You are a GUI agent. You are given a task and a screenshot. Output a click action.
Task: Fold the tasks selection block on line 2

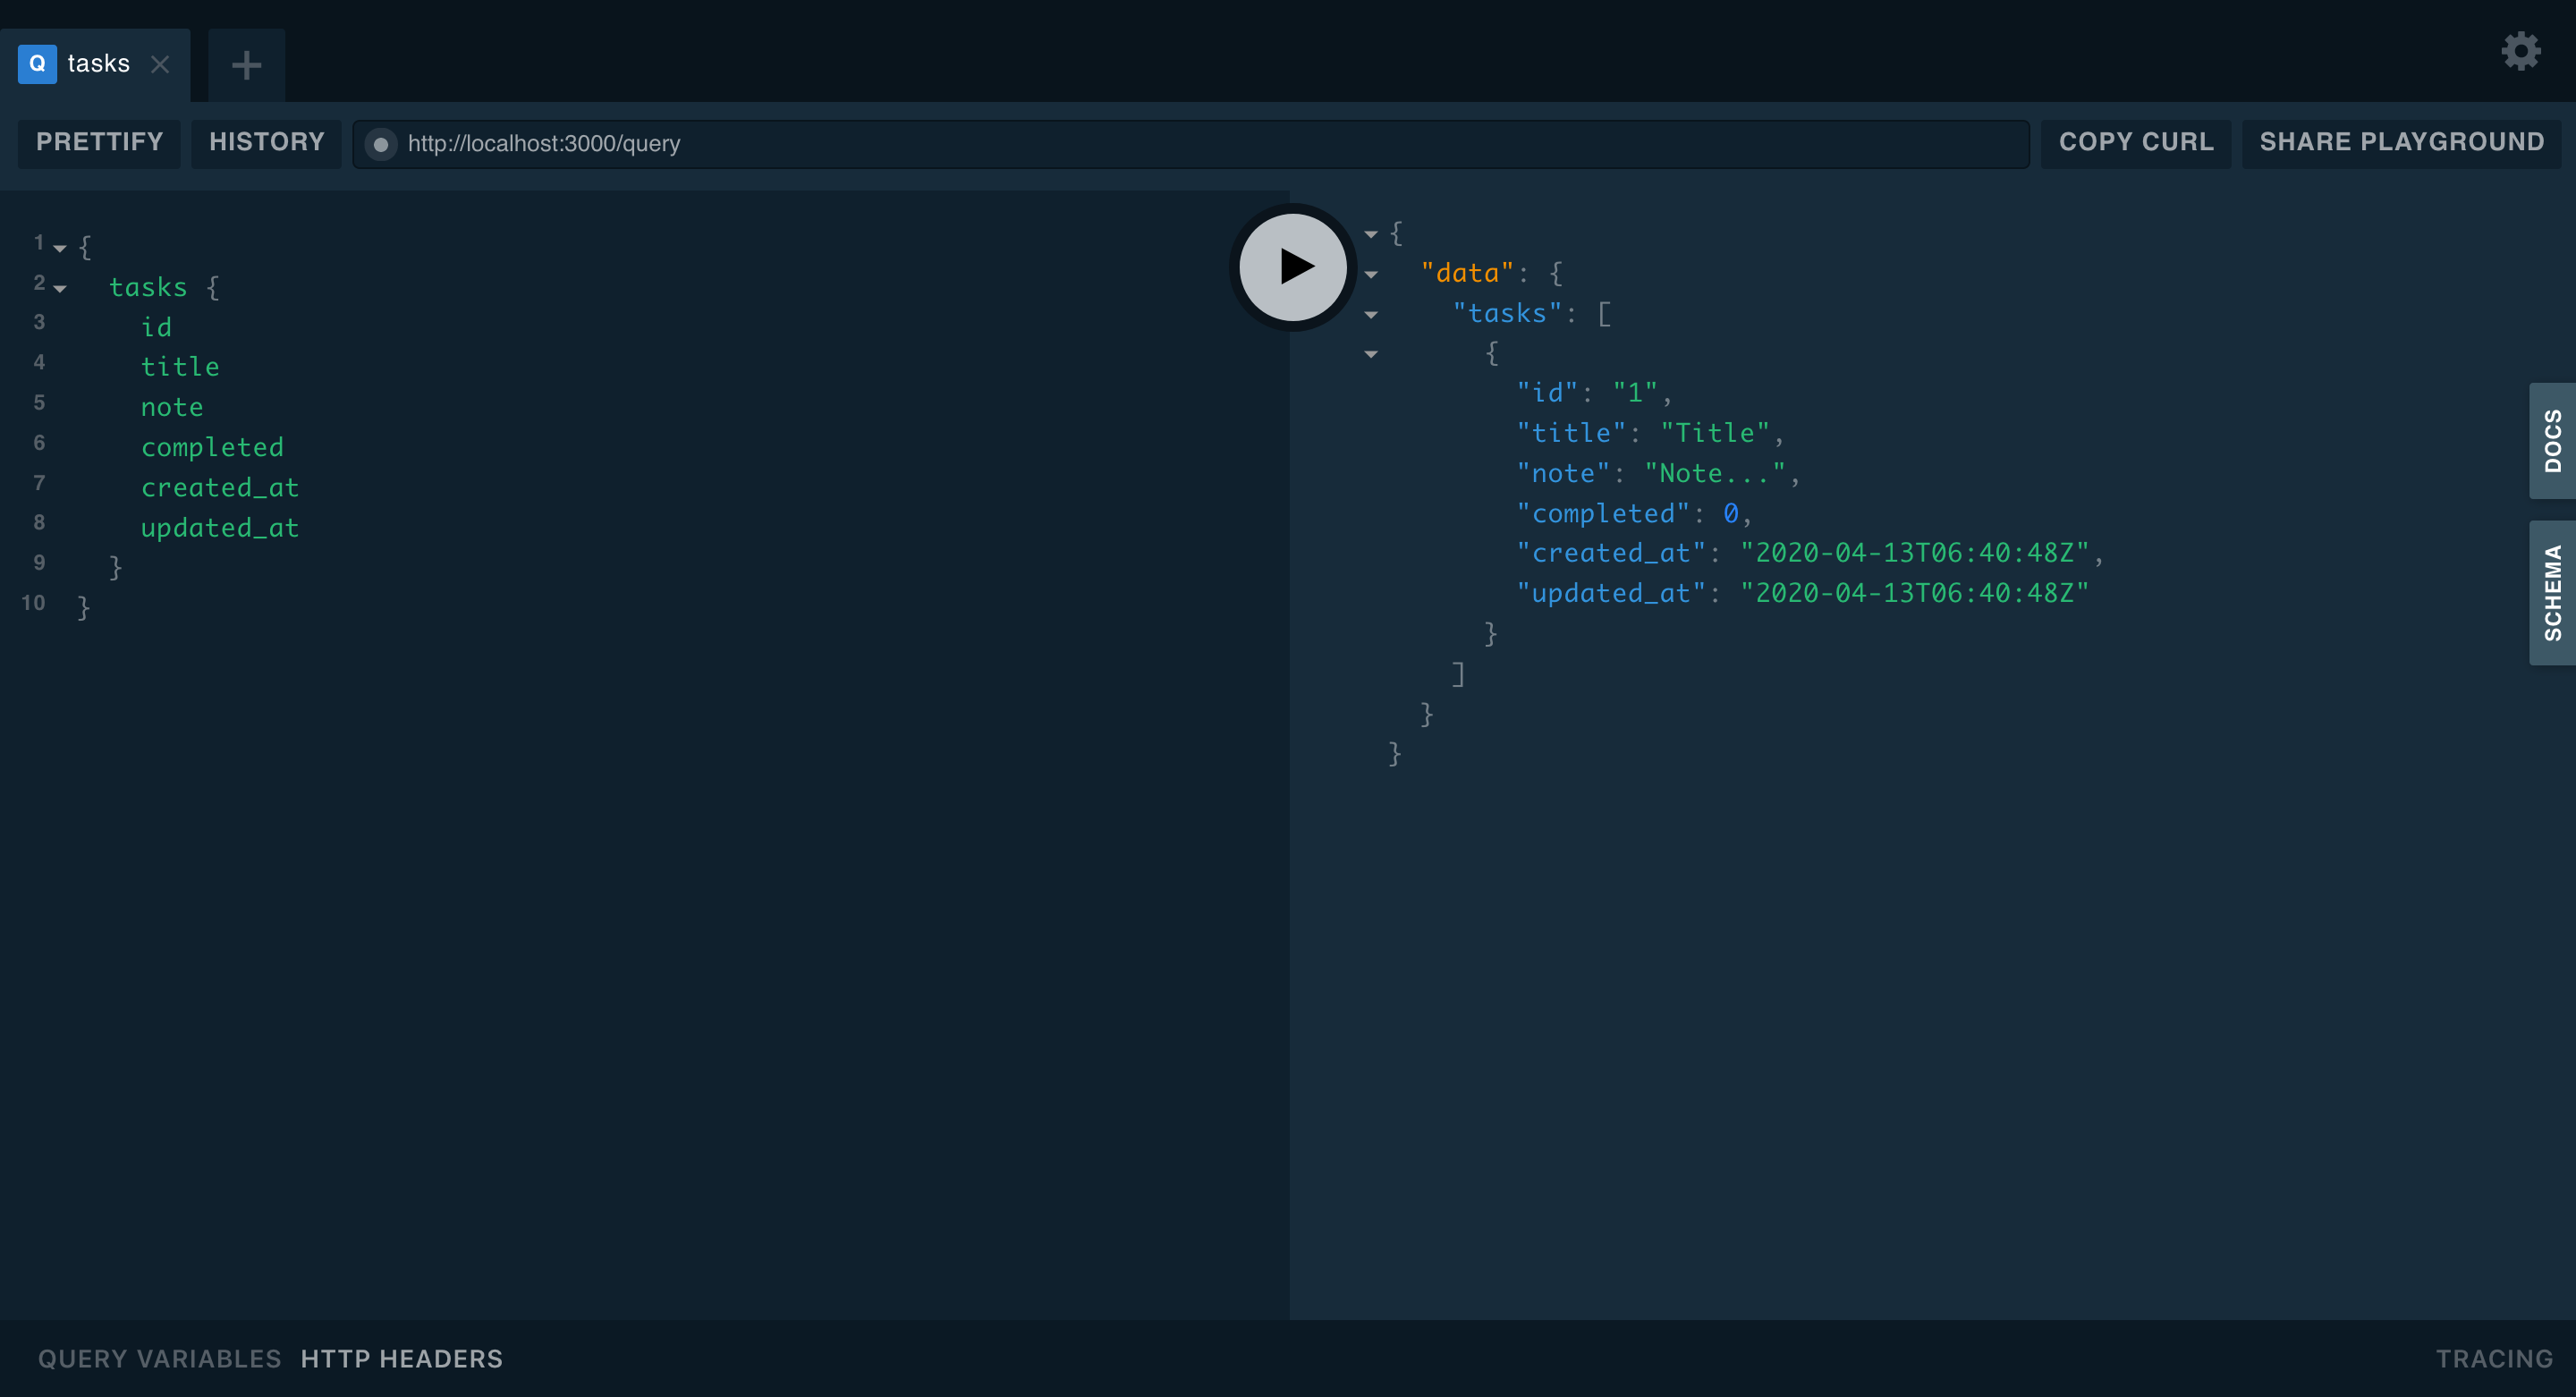tap(60, 287)
